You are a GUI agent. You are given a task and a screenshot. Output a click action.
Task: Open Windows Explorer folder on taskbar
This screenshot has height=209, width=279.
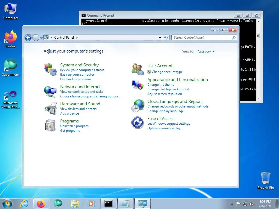[x=75, y=204]
